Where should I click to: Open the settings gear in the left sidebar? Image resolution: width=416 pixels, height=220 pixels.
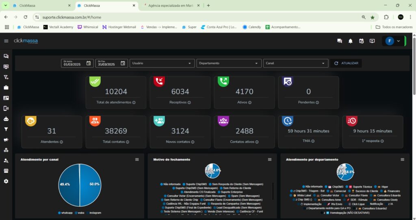(x=6, y=181)
